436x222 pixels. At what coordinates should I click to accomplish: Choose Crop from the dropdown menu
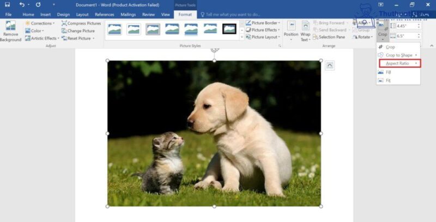(x=398, y=47)
